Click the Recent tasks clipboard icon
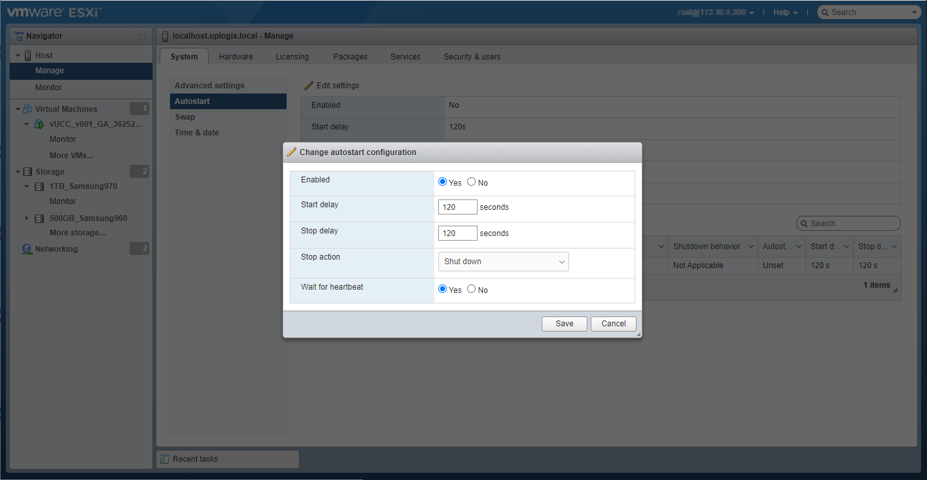 pos(165,459)
